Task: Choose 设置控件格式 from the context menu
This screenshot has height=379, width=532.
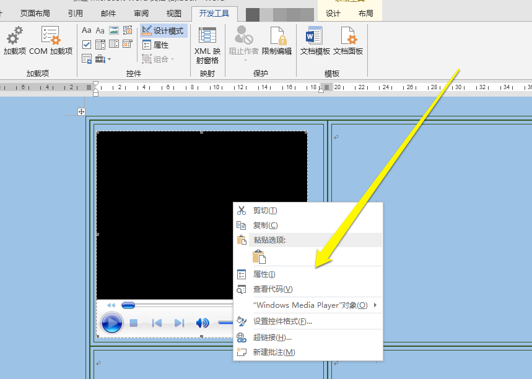Action: click(x=308, y=321)
